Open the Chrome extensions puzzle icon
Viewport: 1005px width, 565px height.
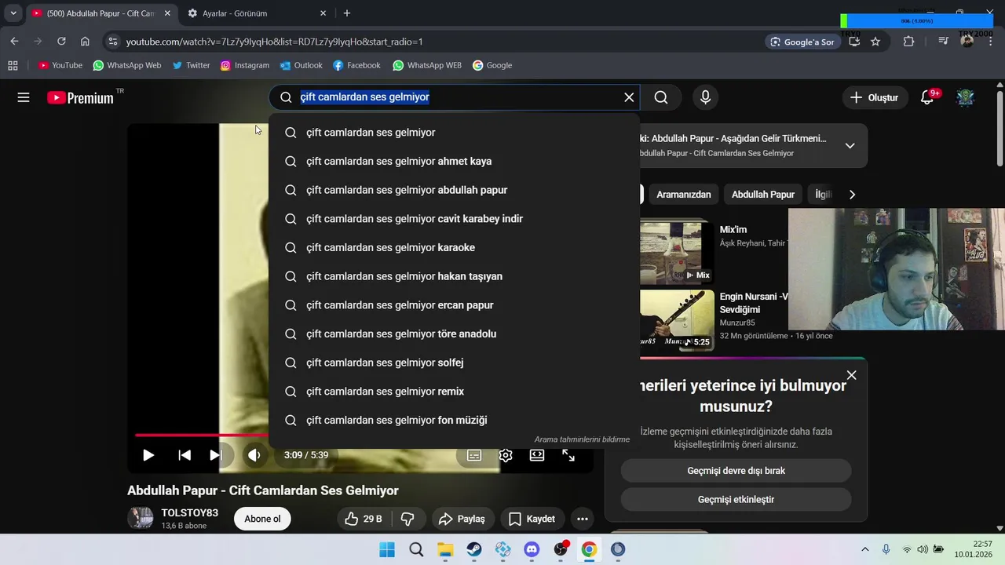coord(908,42)
